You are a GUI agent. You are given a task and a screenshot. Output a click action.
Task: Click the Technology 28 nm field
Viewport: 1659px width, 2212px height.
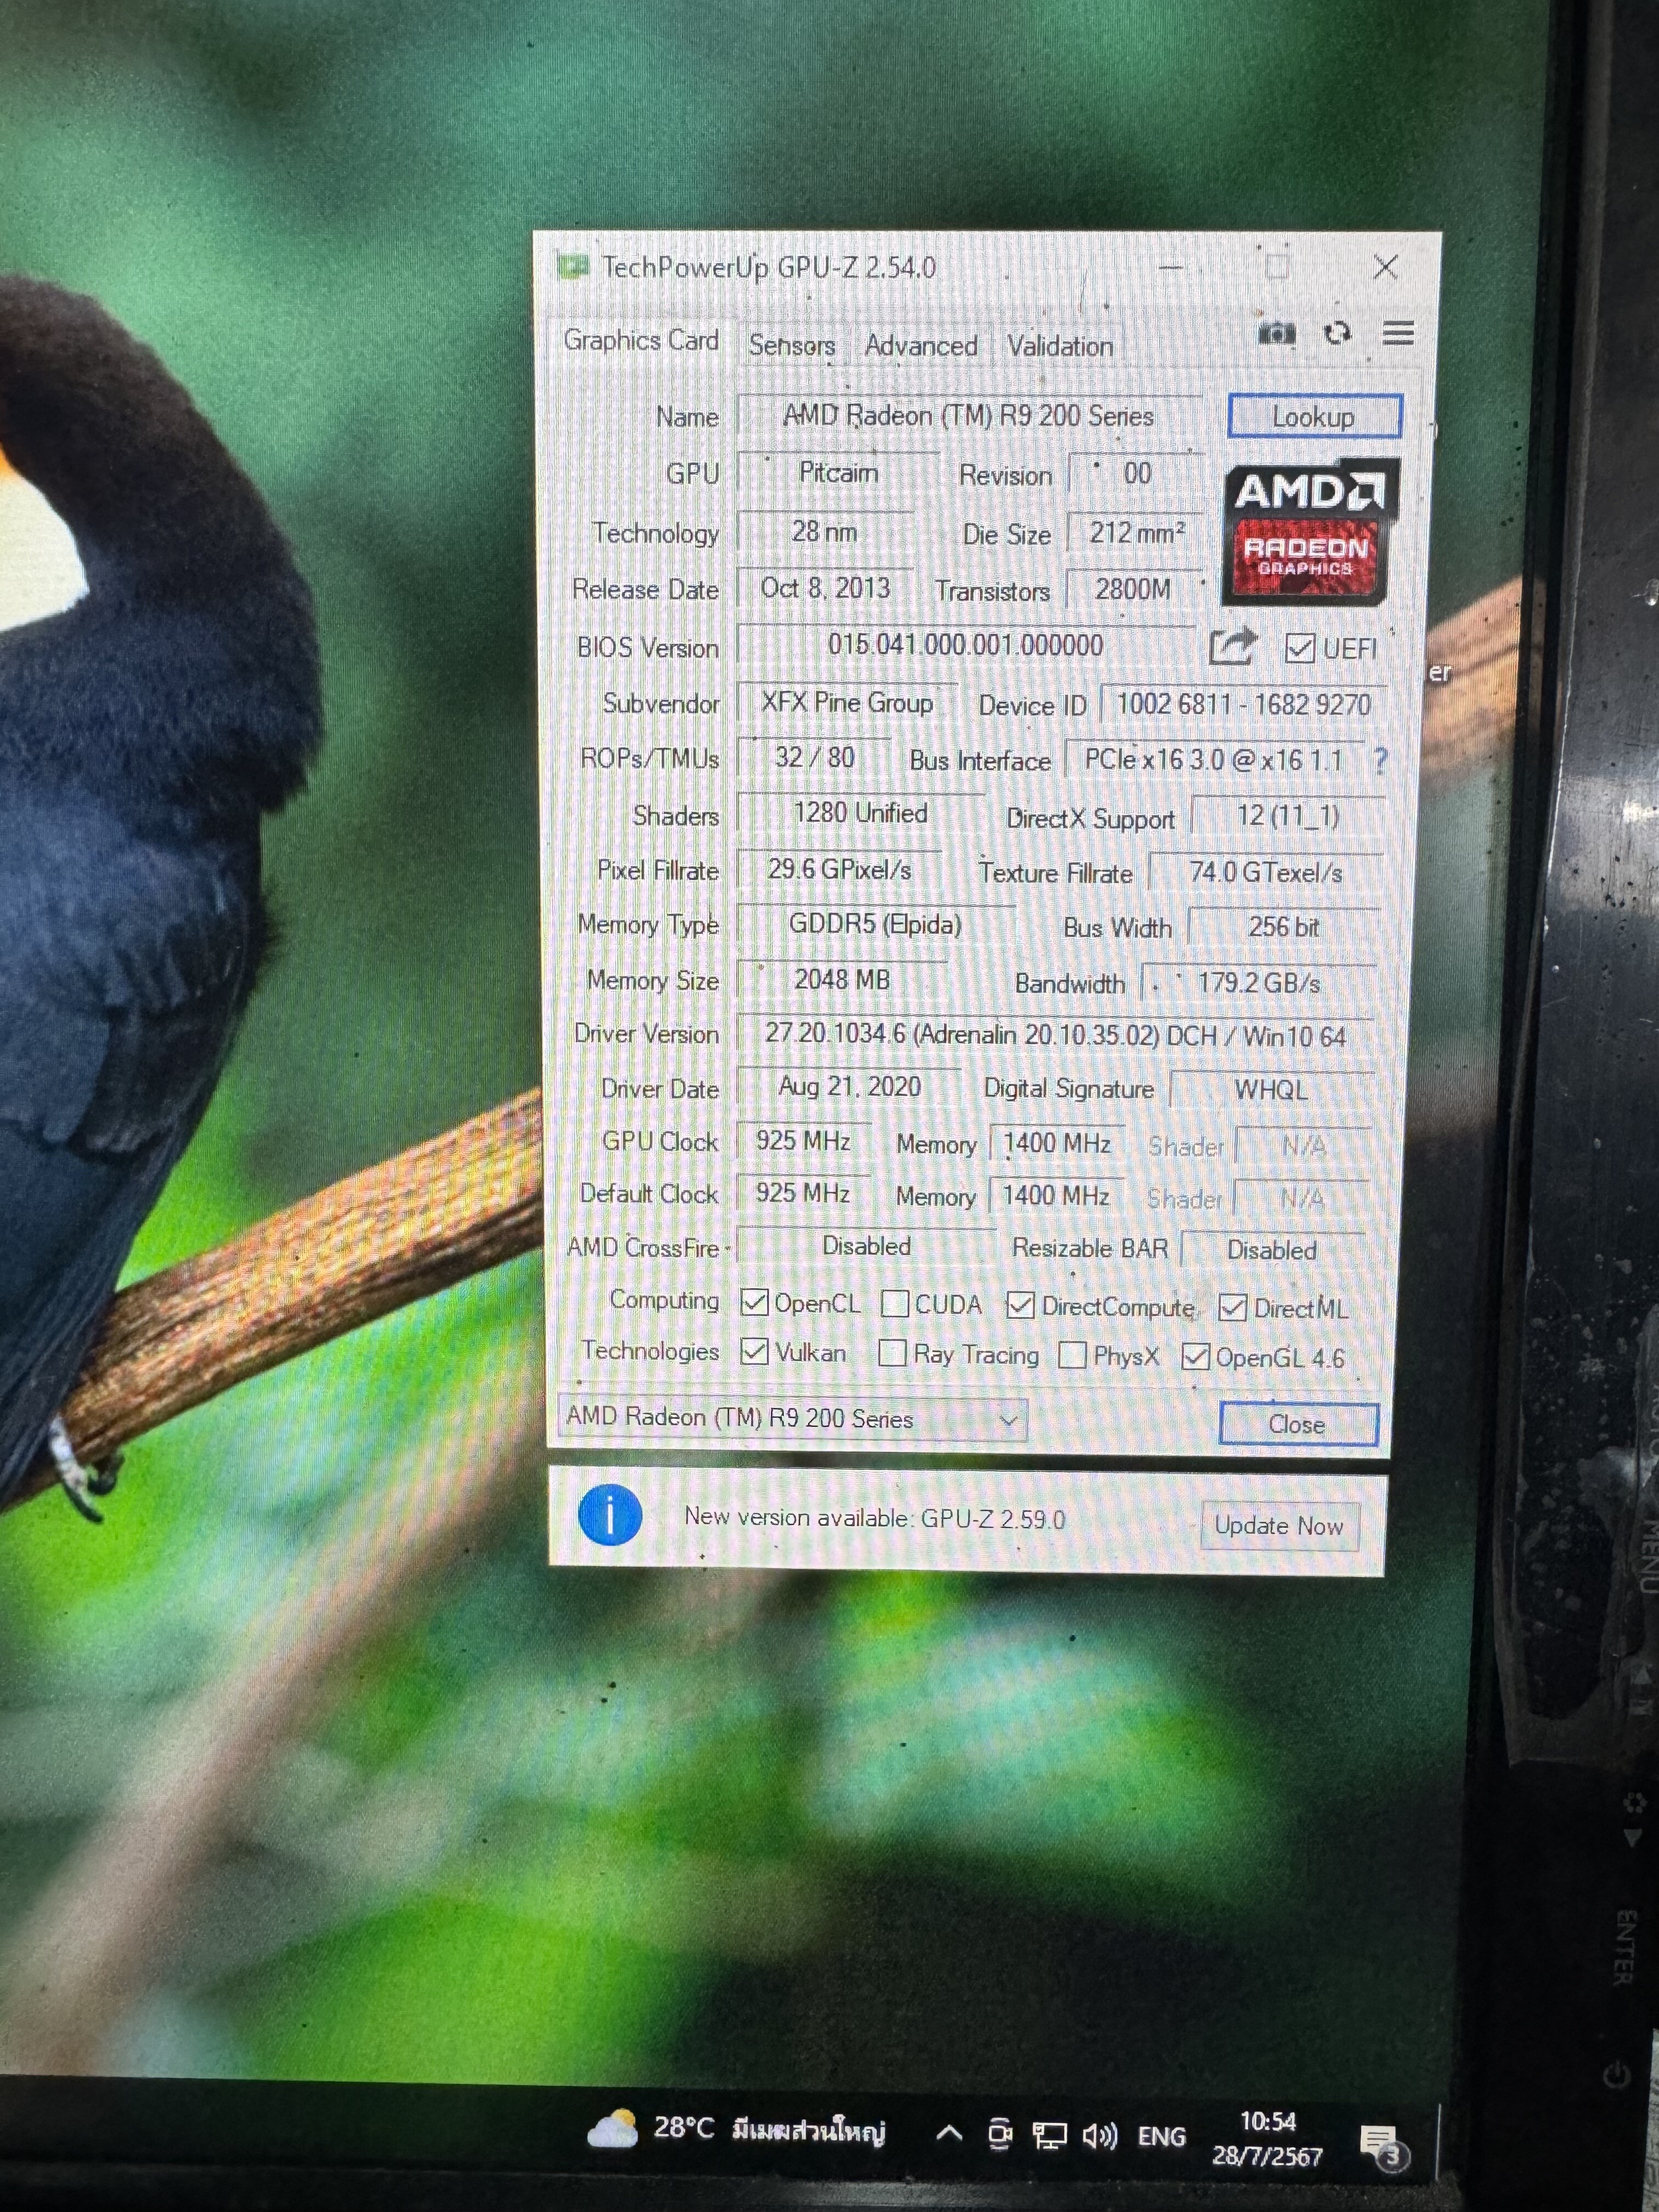[825, 531]
